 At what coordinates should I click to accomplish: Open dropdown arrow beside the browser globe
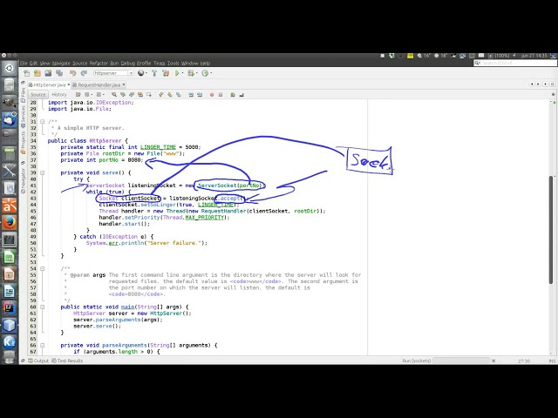(146, 73)
